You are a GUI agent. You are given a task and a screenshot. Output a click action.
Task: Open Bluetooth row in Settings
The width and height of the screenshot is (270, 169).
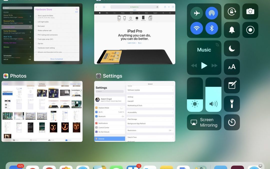click(x=110, y=116)
